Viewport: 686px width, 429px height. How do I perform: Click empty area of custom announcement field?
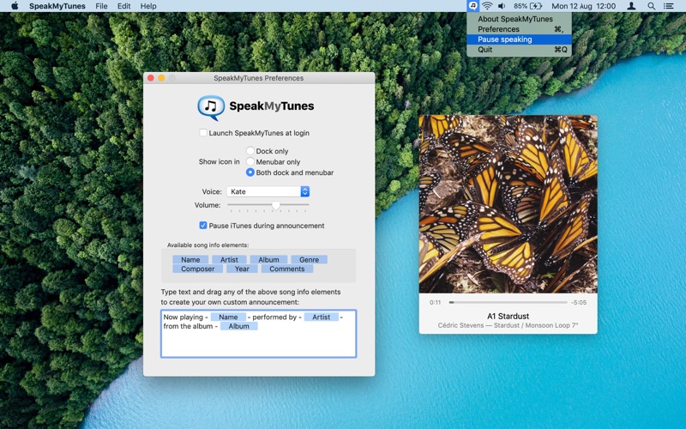259,344
